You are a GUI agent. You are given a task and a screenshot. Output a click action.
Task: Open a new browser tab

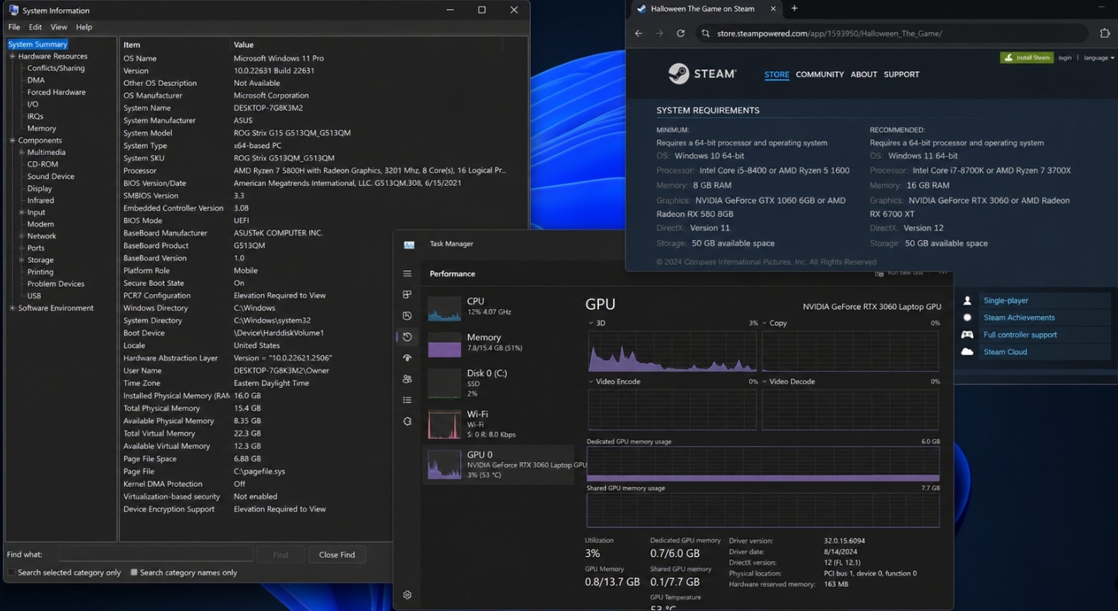(x=794, y=9)
